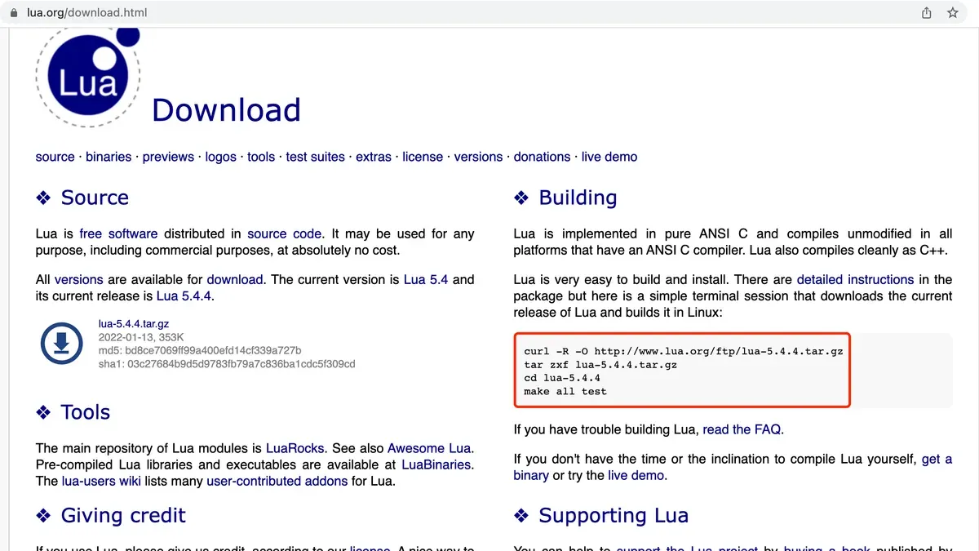Click the 'make all test' code line
The width and height of the screenshot is (979, 551).
tap(565, 391)
